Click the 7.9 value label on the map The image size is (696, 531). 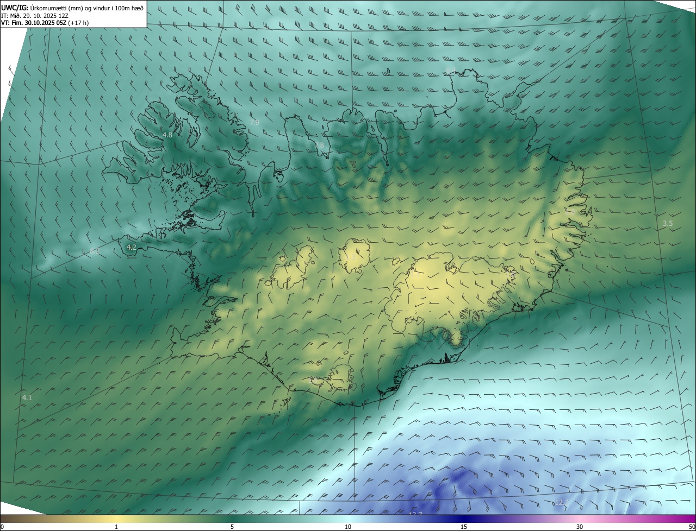[x=254, y=123]
